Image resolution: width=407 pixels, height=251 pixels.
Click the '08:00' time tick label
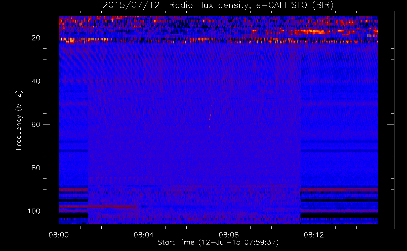point(59,235)
